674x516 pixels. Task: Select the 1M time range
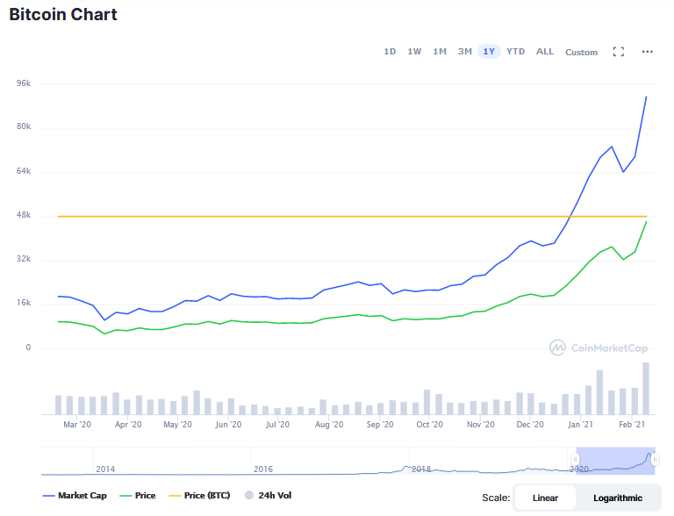tap(440, 52)
